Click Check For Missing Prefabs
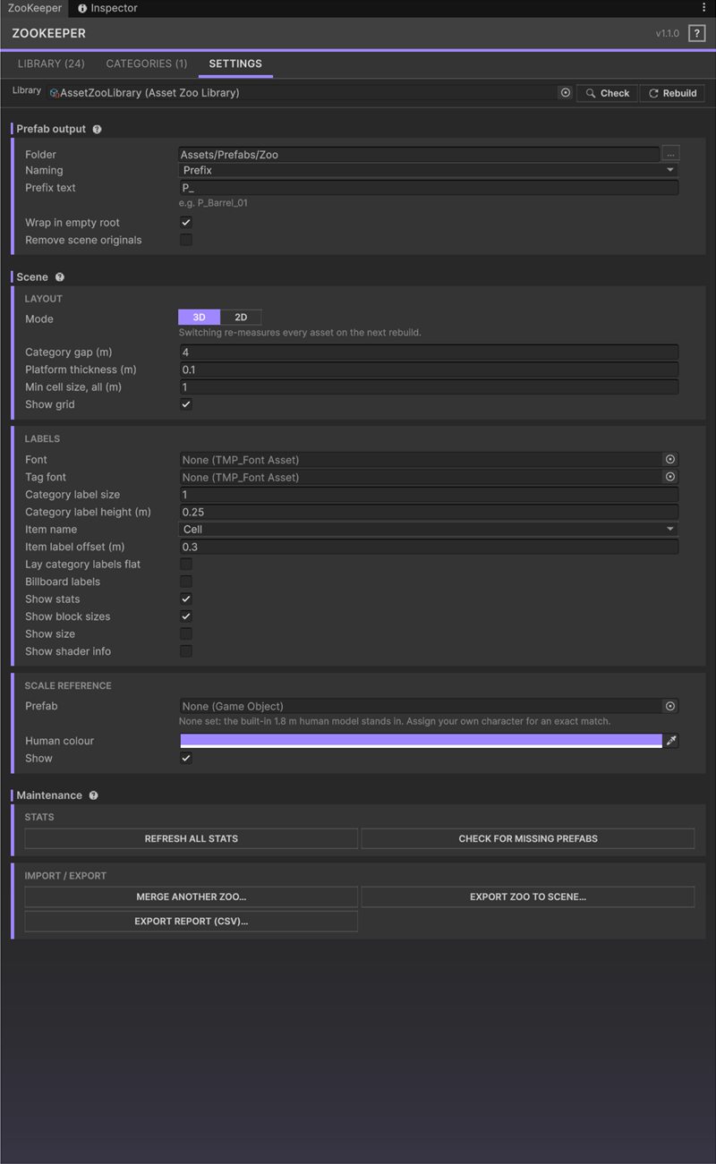 (x=528, y=838)
